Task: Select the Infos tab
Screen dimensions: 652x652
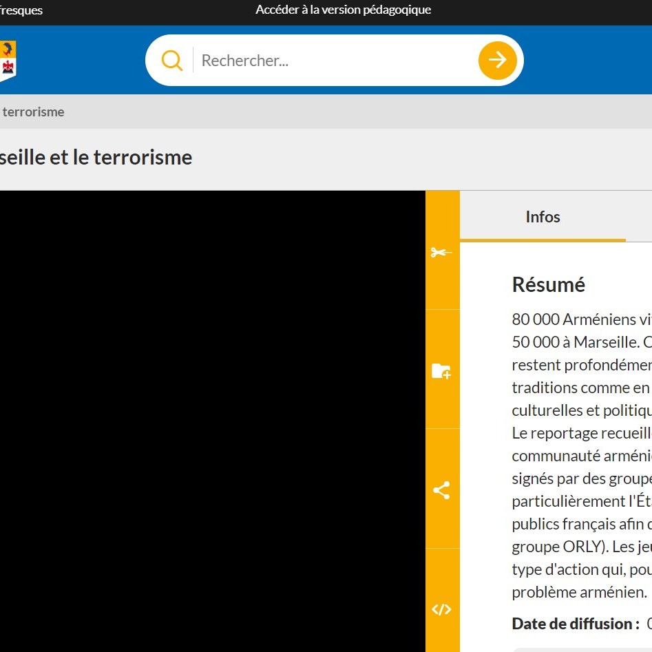Action: point(543,217)
